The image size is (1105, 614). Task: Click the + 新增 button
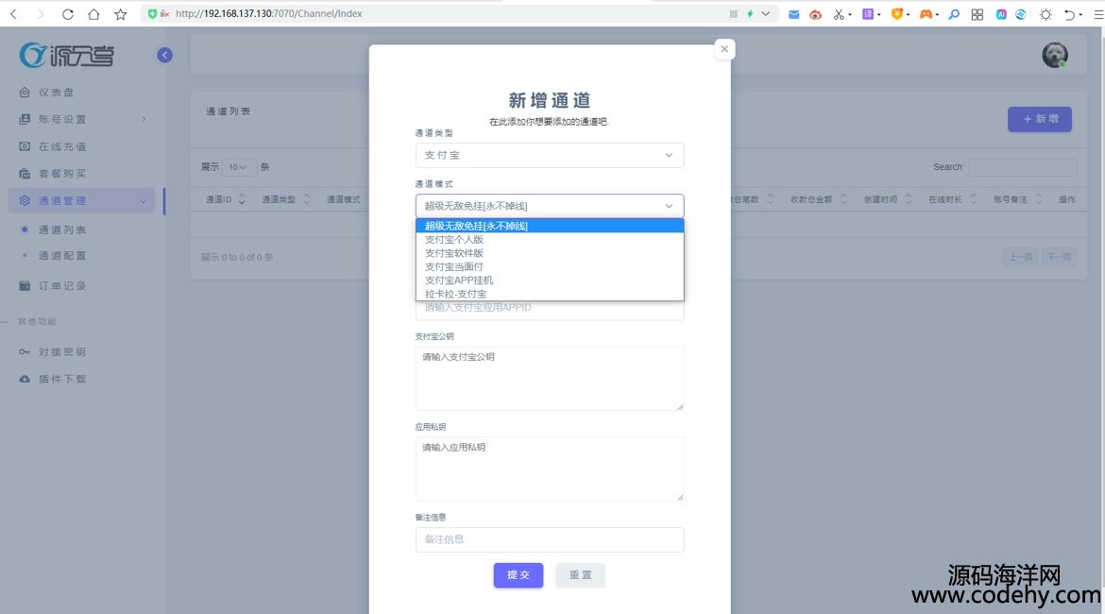pos(1040,119)
